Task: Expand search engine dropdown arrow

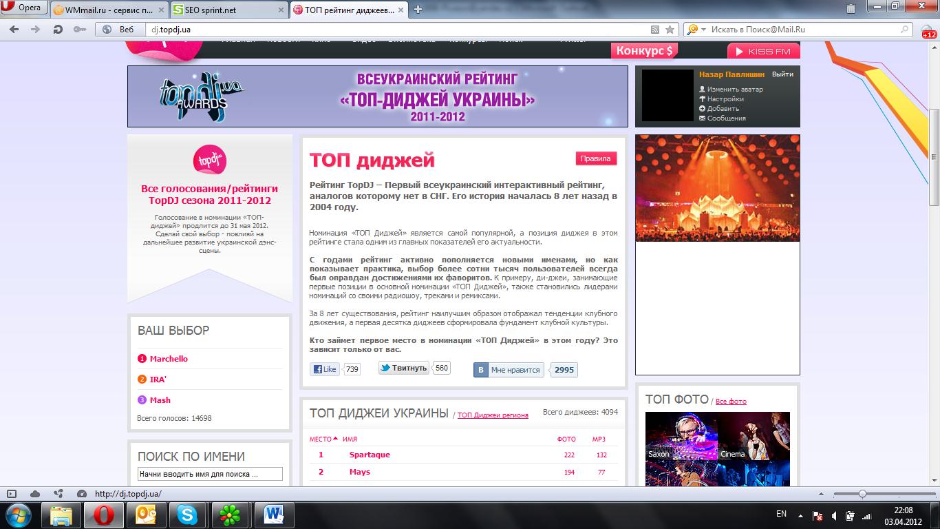Action: coord(704,30)
